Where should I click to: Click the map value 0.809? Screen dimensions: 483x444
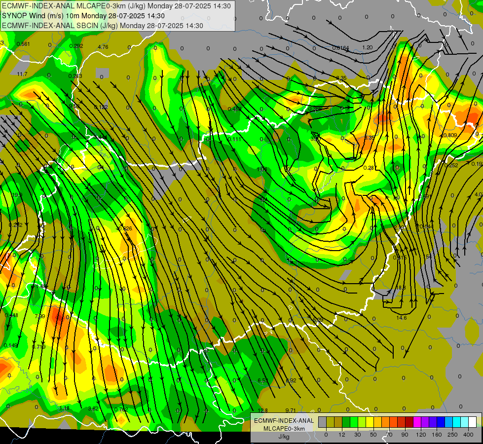point(450,135)
